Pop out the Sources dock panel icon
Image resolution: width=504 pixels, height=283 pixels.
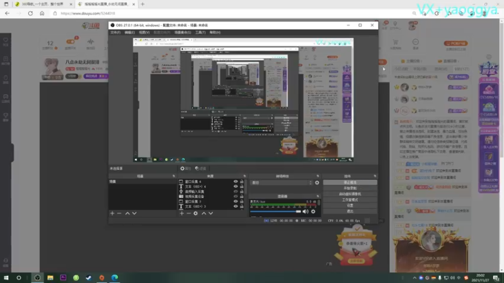[x=244, y=176]
